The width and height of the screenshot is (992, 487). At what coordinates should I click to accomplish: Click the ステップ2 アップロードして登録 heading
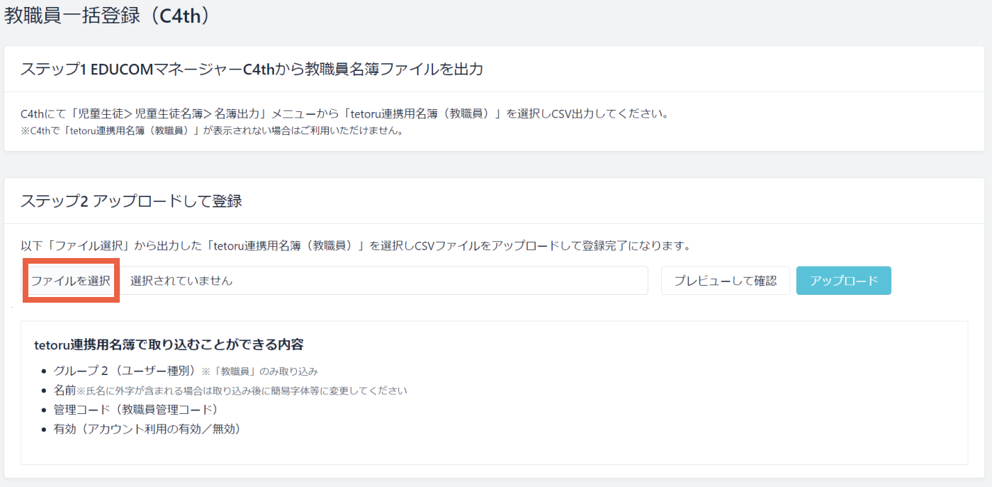[x=131, y=201]
